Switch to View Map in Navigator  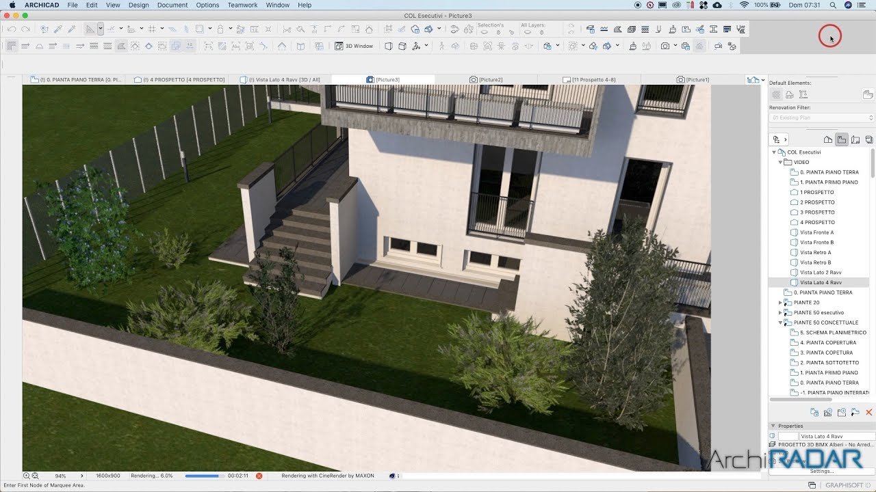point(842,139)
